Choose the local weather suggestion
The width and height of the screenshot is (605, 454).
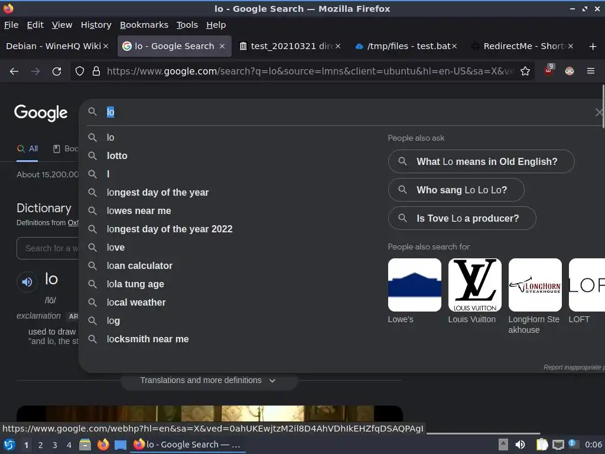point(136,303)
